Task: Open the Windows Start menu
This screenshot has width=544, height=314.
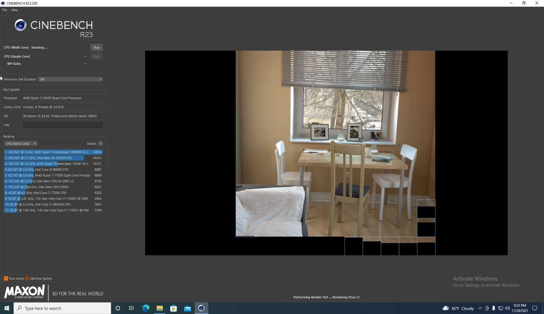Action: point(7,308)
